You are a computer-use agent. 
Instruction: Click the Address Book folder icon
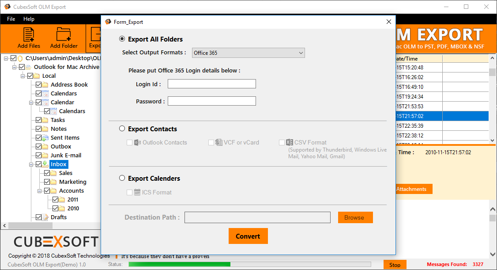click(45, 85)
